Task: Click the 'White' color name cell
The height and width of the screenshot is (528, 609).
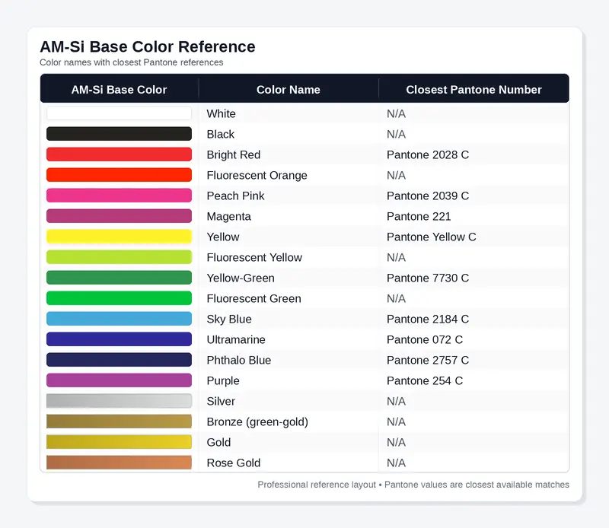Action: coord(221,114)
